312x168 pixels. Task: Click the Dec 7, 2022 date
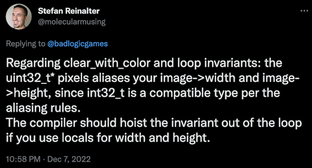click(69, 159)
